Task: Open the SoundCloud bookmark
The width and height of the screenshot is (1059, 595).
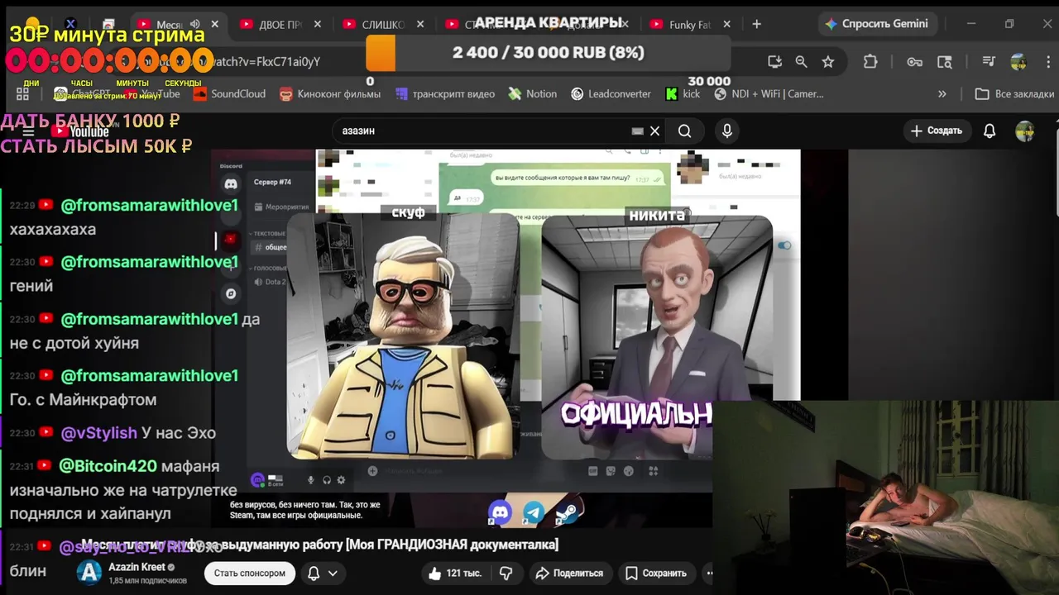Action: pyautogui.click(x=229, y=94)
